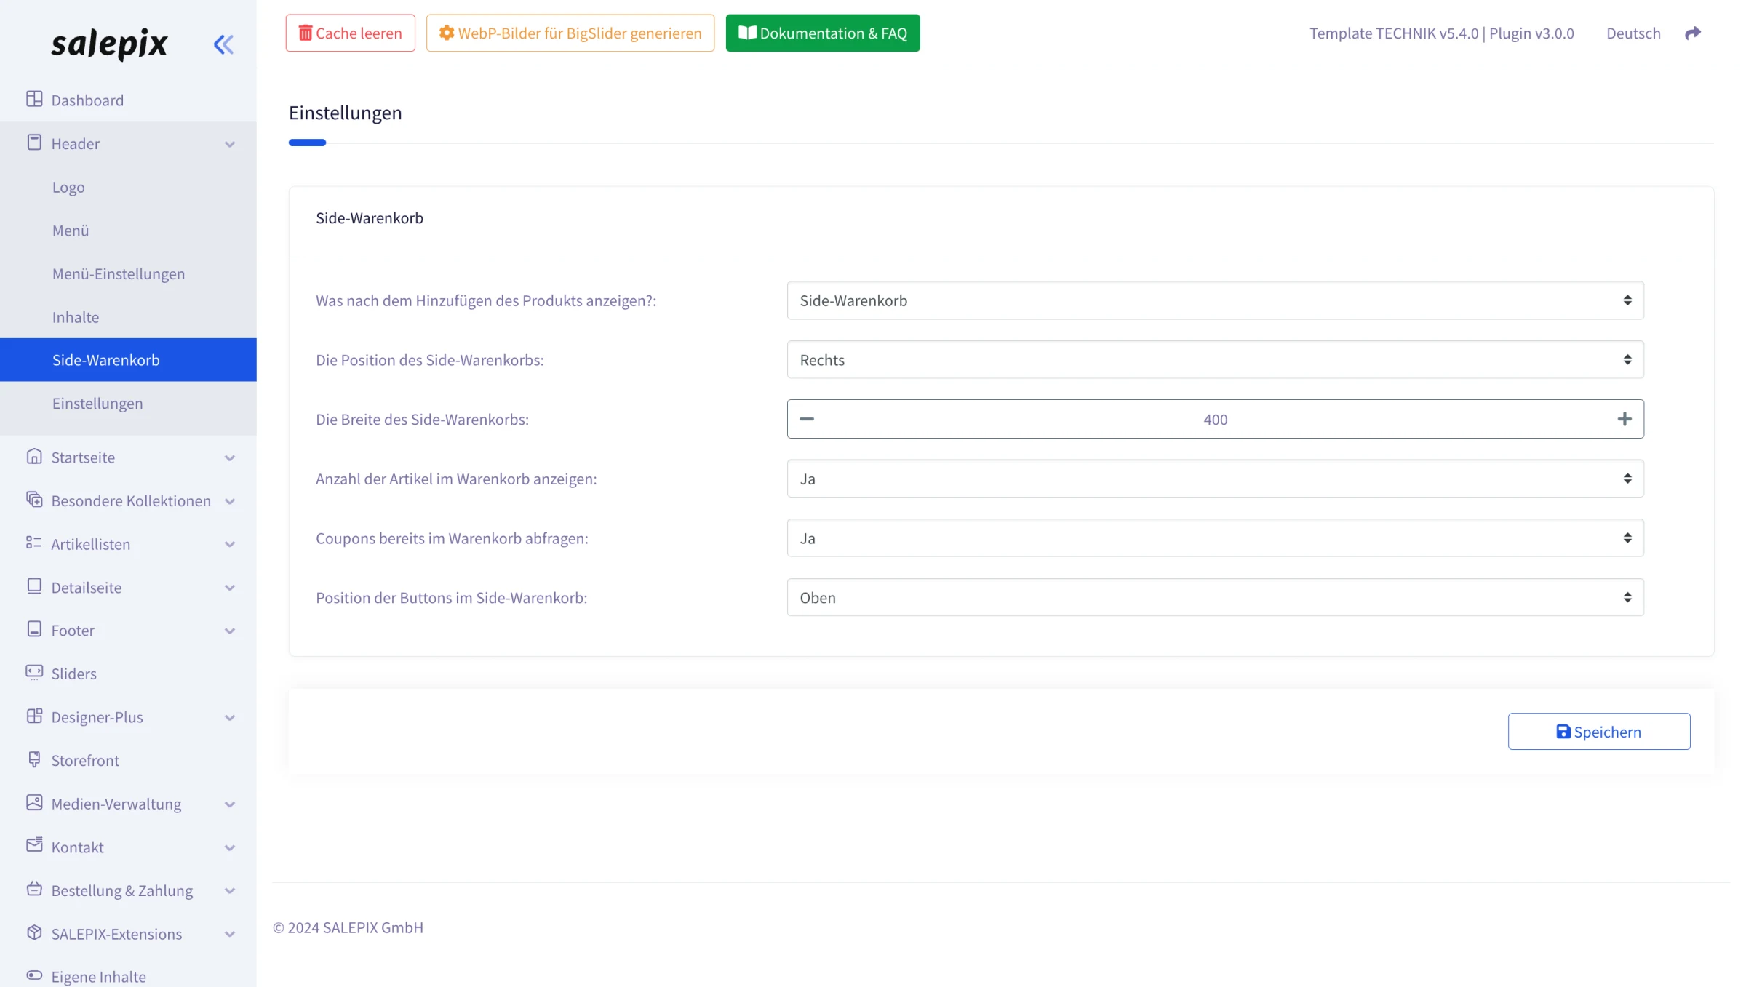Viewport: 1746px width, 987px height.
Task: Expand the Besondere Kollektionen chevron
Action: click(x=230, y=501)
